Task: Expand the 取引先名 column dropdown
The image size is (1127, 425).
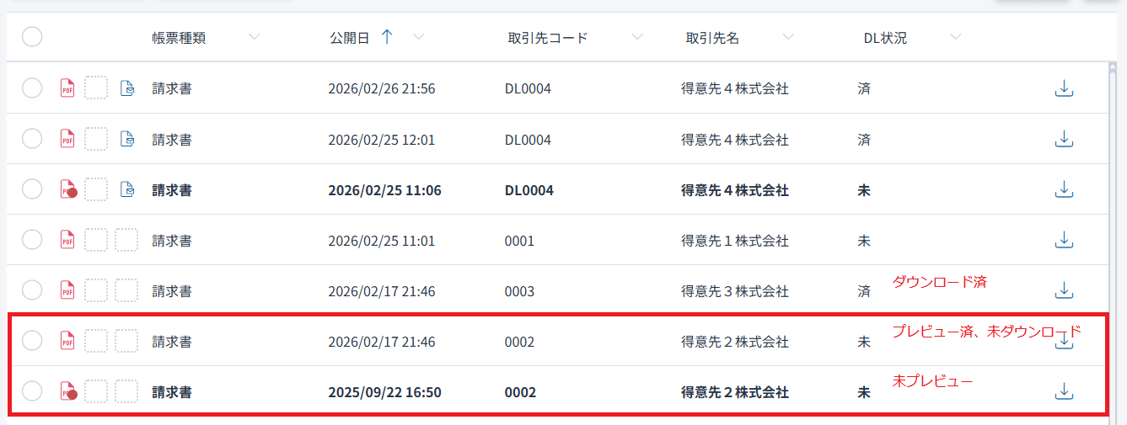Action: coord(788,37)
